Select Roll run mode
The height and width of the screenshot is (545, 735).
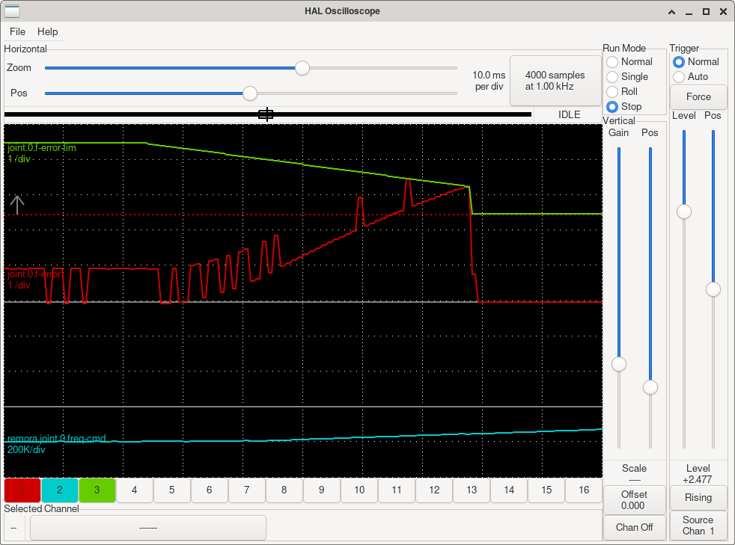coord(622,92)
